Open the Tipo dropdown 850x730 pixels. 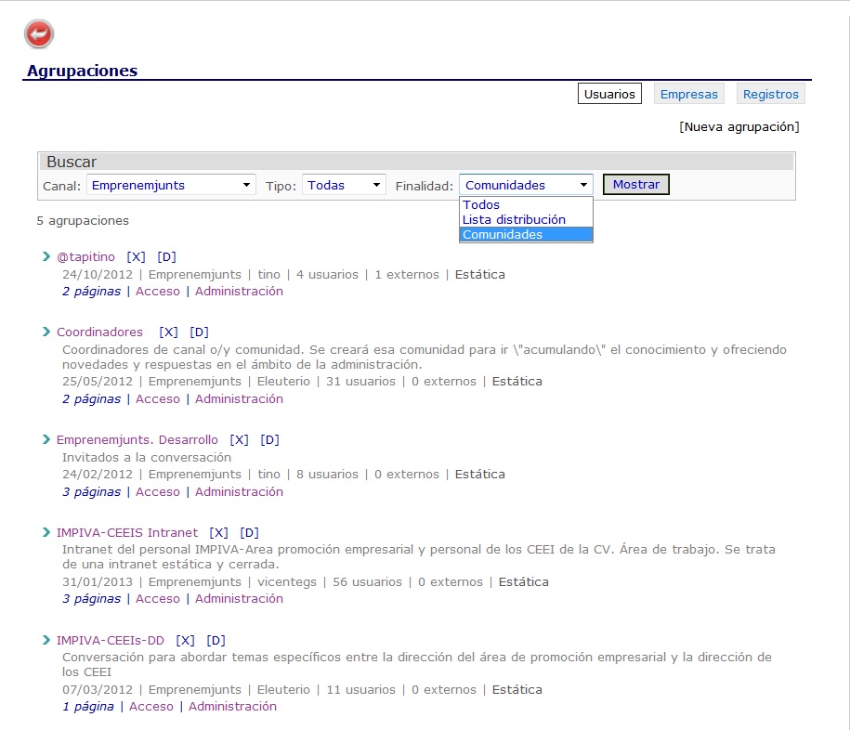(x=344, y=185)
